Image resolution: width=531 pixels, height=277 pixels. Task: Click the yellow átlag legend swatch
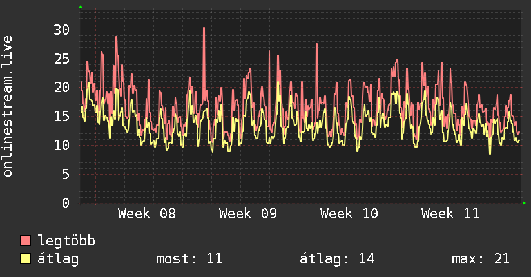click(25, 258)
